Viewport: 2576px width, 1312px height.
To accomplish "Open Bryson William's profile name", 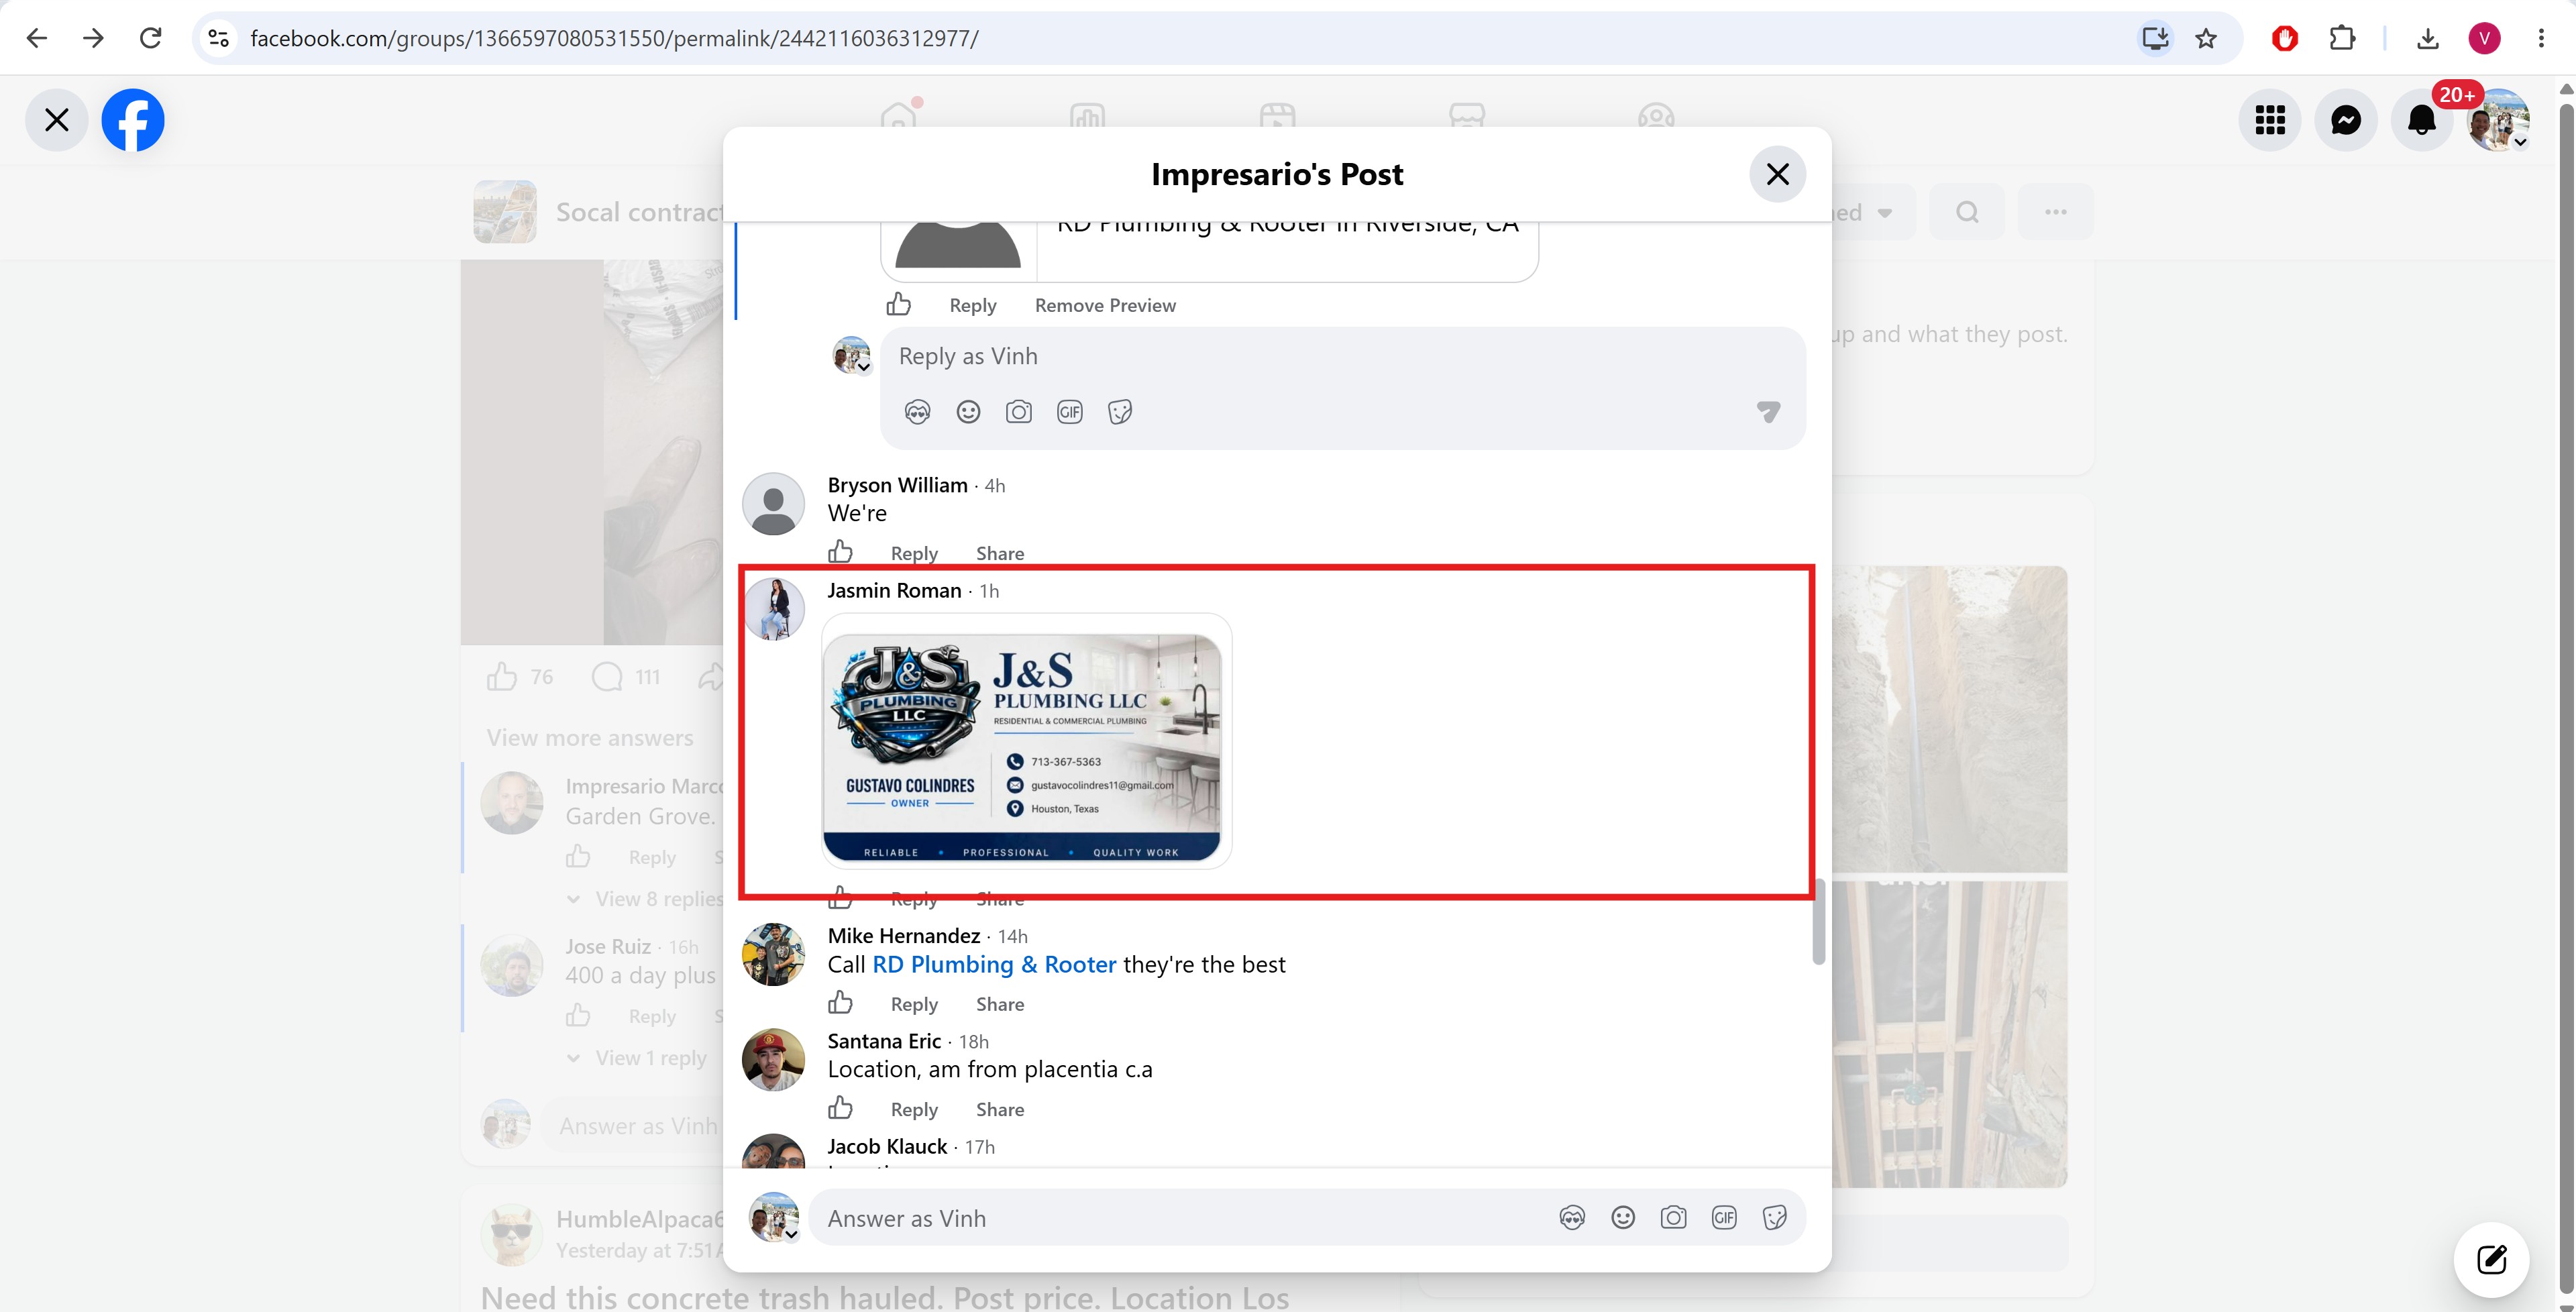I will [x=897, y=485].
